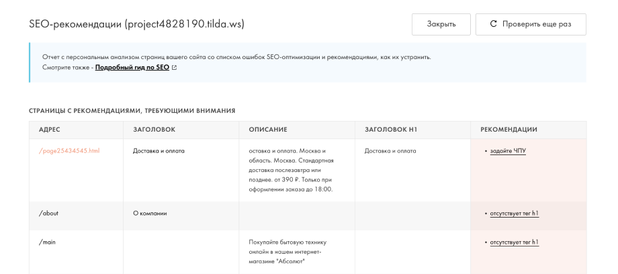Viewport: 618px width, 274px height.
Task: Click the Закрыть button
Action: pos(441,24)
